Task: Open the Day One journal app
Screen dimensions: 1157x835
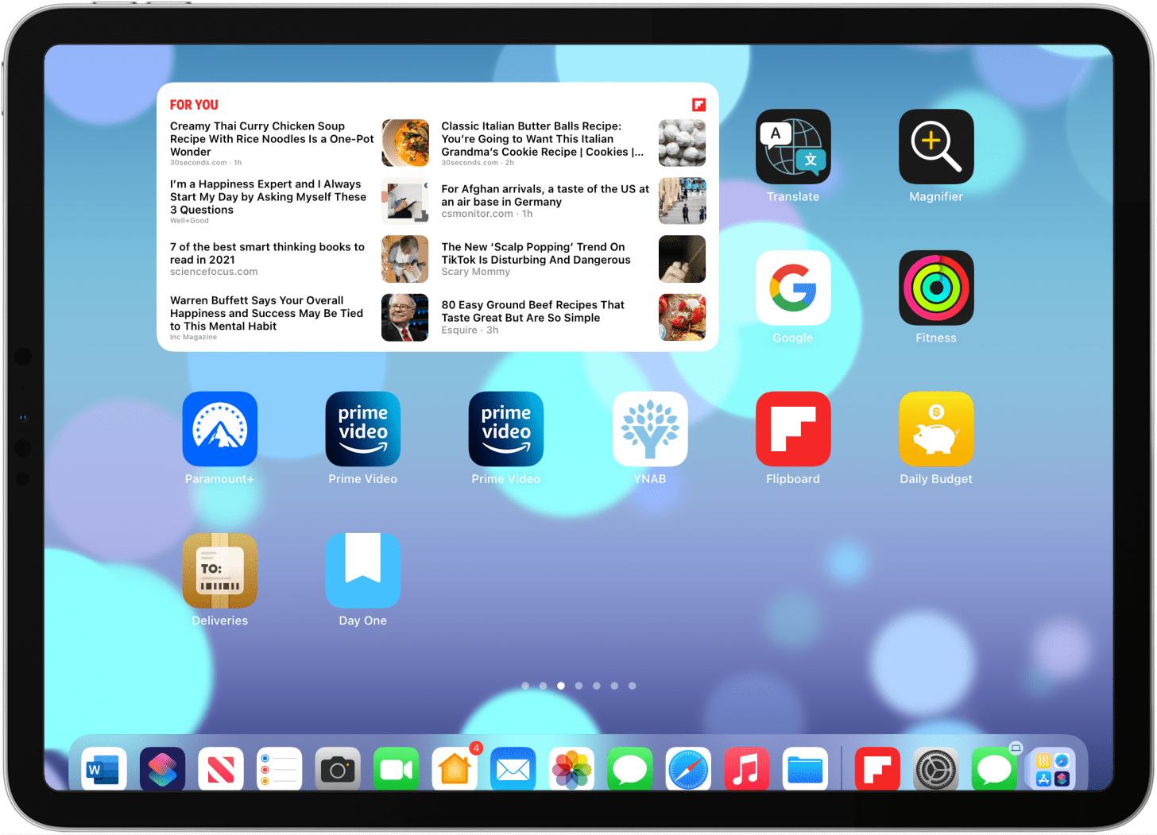Action: [x=362, y=570]
